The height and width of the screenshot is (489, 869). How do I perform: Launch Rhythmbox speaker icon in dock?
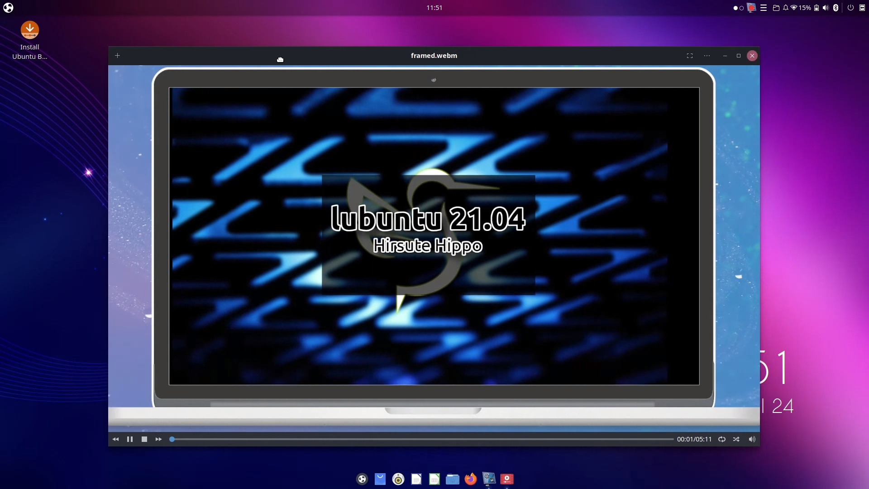pos(398,479)
